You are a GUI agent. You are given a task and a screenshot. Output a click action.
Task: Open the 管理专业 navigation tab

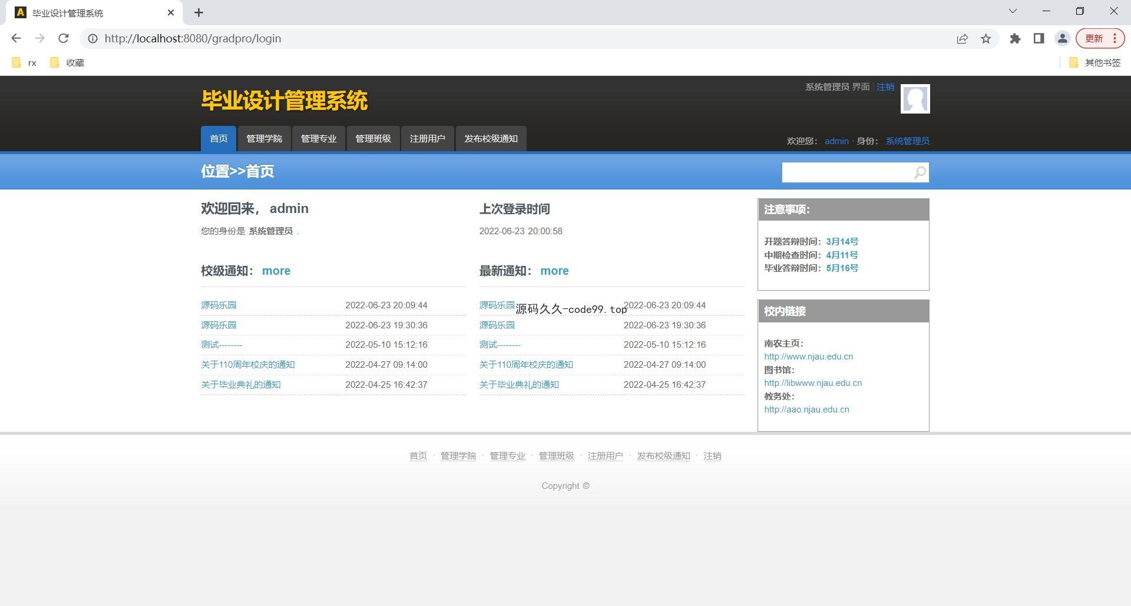(x=319, y=139)
